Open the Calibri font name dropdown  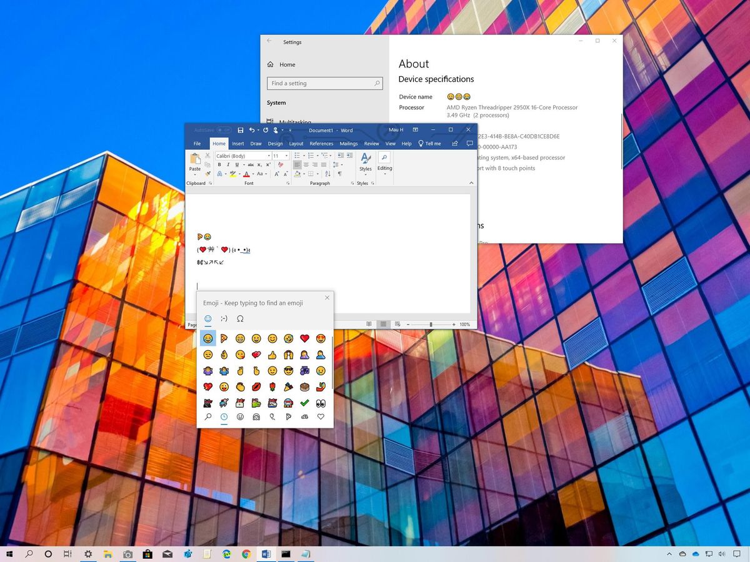[268, 156]
